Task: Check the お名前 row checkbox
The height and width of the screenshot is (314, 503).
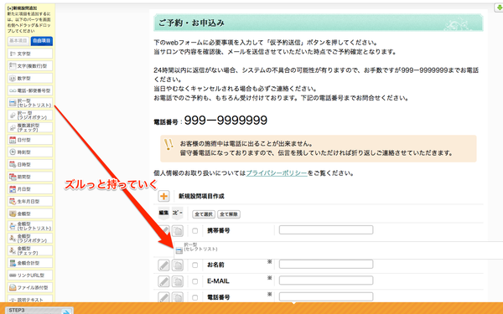Action: click(x=194, y=265)
